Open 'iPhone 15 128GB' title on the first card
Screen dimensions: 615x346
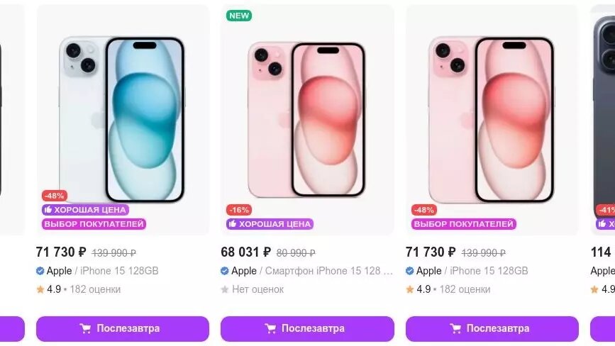click(x=119, y=271)
